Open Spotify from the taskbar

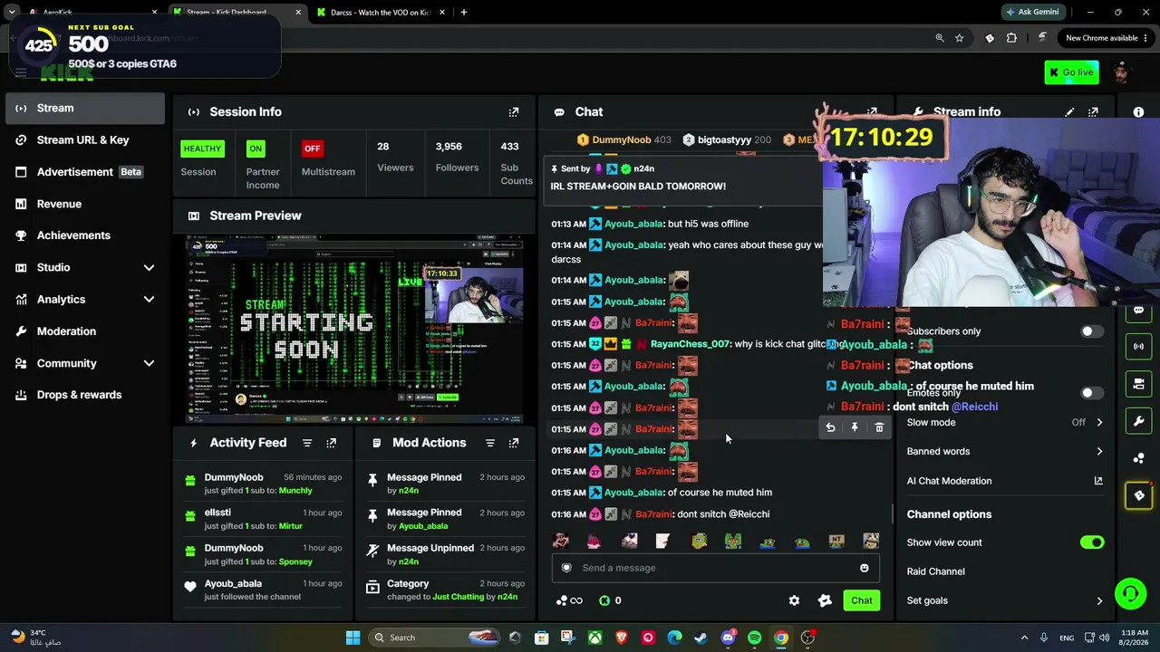pos(754,638)
